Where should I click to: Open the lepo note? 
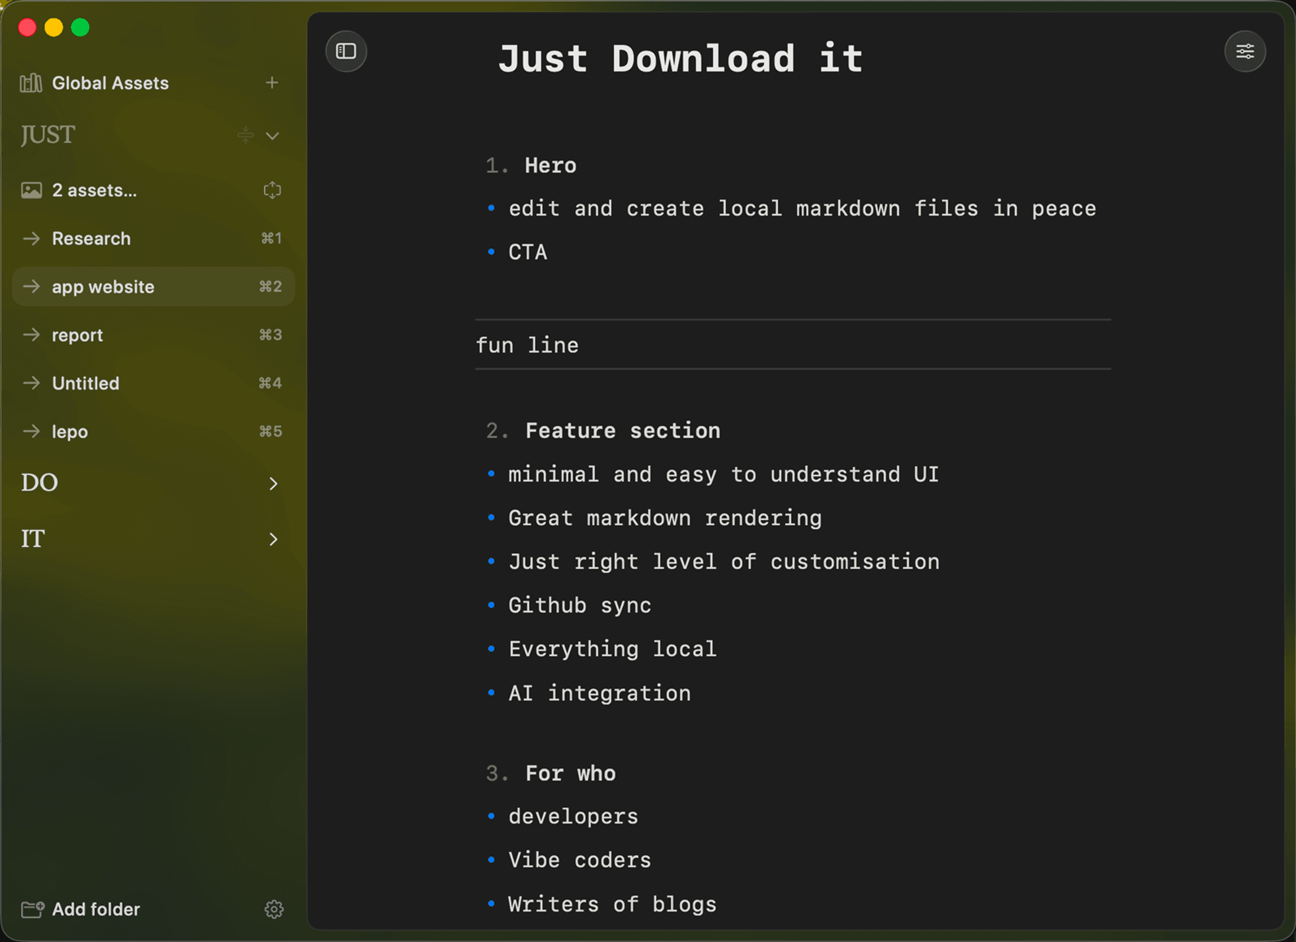coord(153,431)
